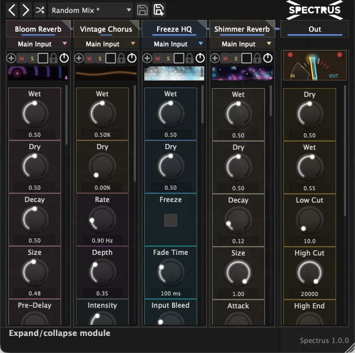Mute the Shimmer Reverb module

[225, 59]
